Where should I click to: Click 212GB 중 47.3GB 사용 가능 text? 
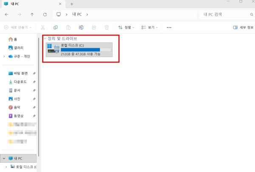pyautogui.click(x=80, y=54)
